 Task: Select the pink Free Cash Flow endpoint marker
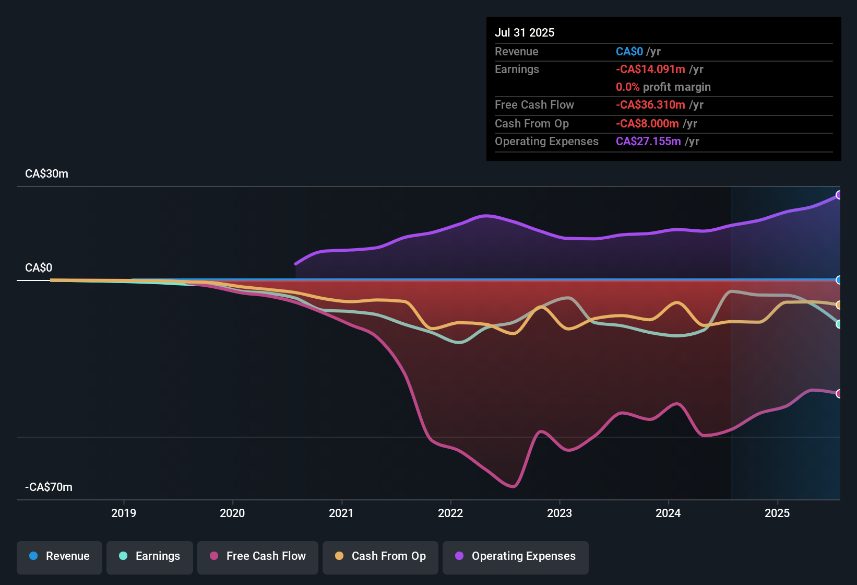pos(839,394)
